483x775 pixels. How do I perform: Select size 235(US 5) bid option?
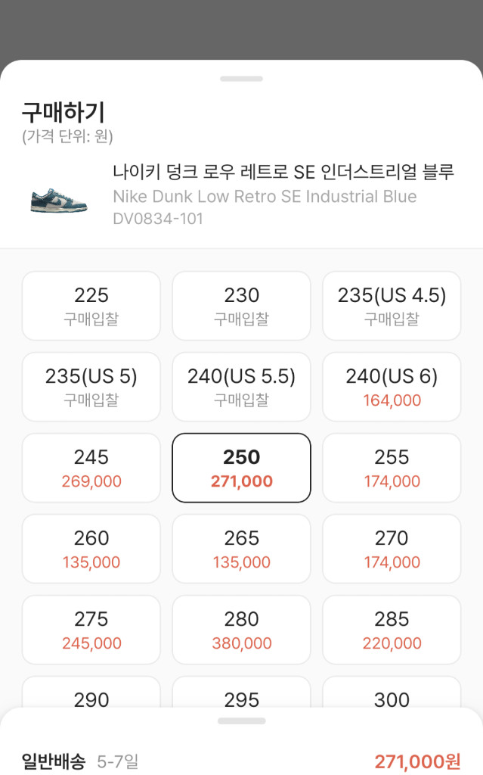point(91,387)
